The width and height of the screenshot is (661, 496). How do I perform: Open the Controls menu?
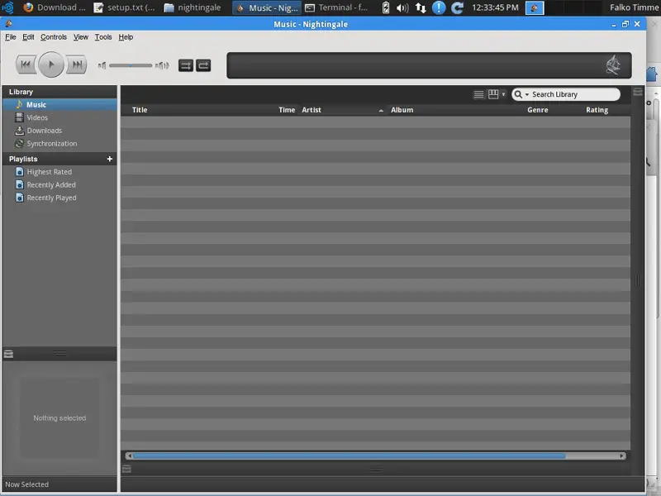54,37
